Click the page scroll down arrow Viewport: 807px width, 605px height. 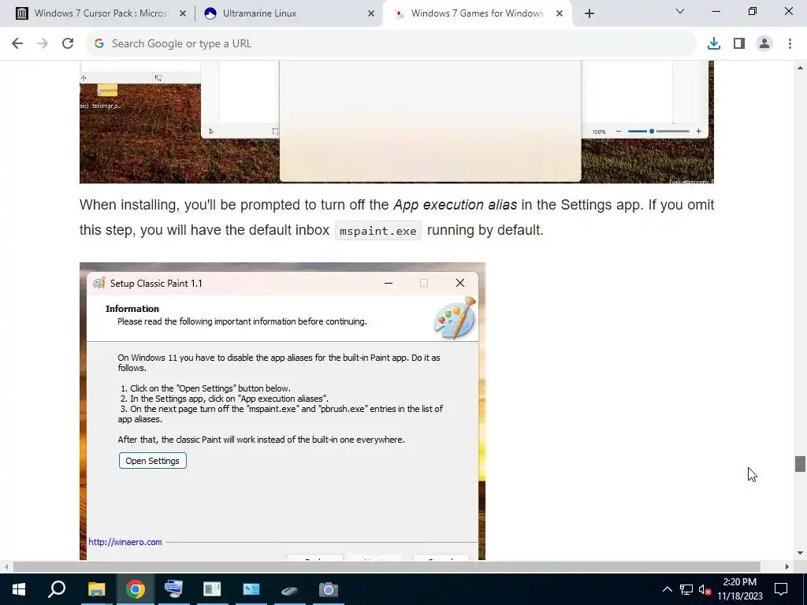(800, 553)
